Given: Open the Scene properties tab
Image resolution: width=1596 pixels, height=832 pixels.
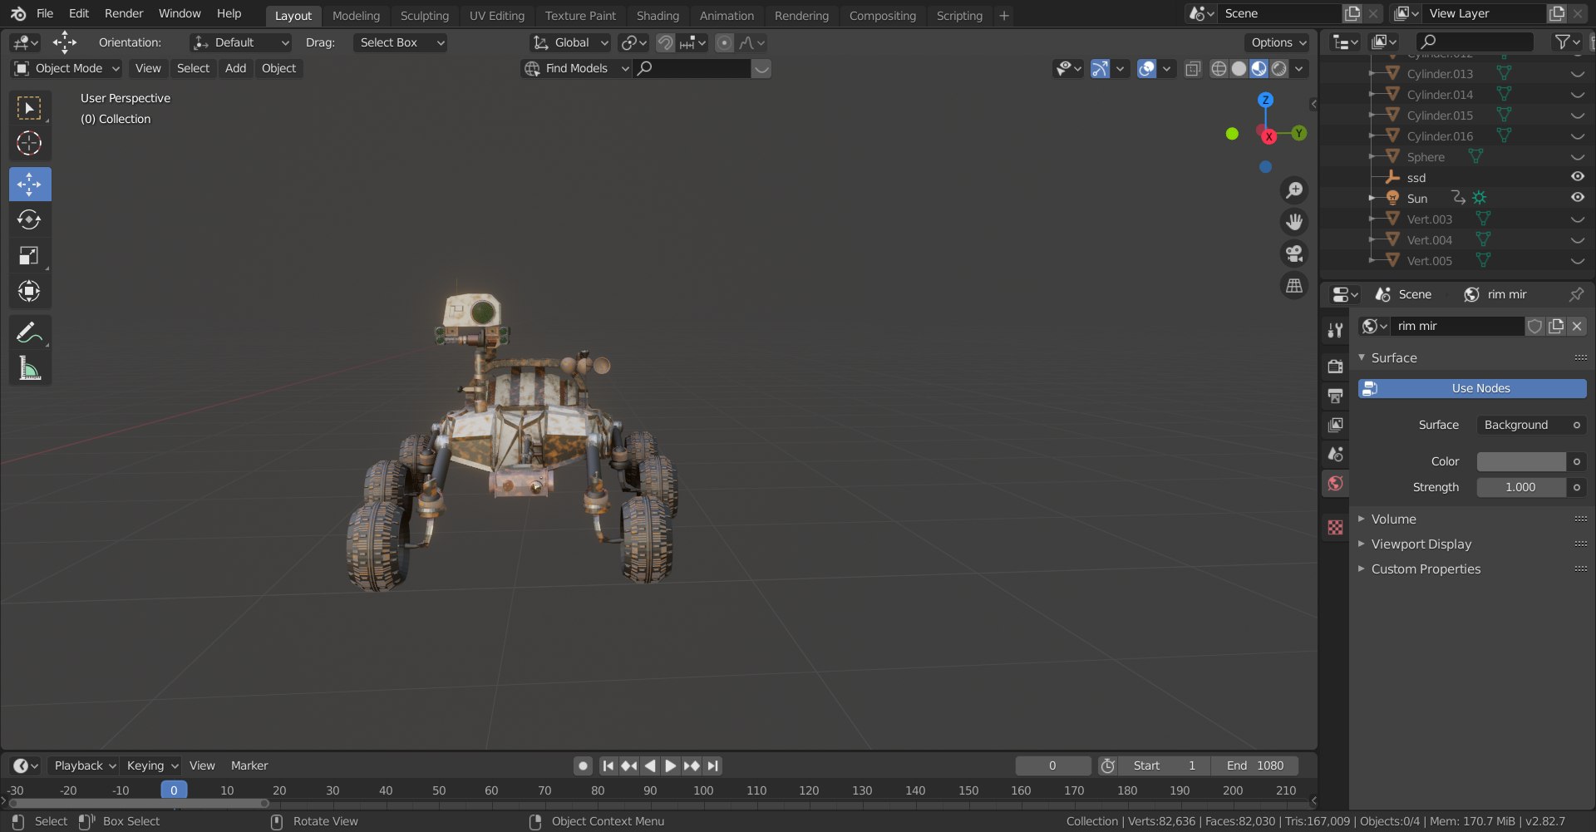Looking at the screenshot, I should [1335, 454].
